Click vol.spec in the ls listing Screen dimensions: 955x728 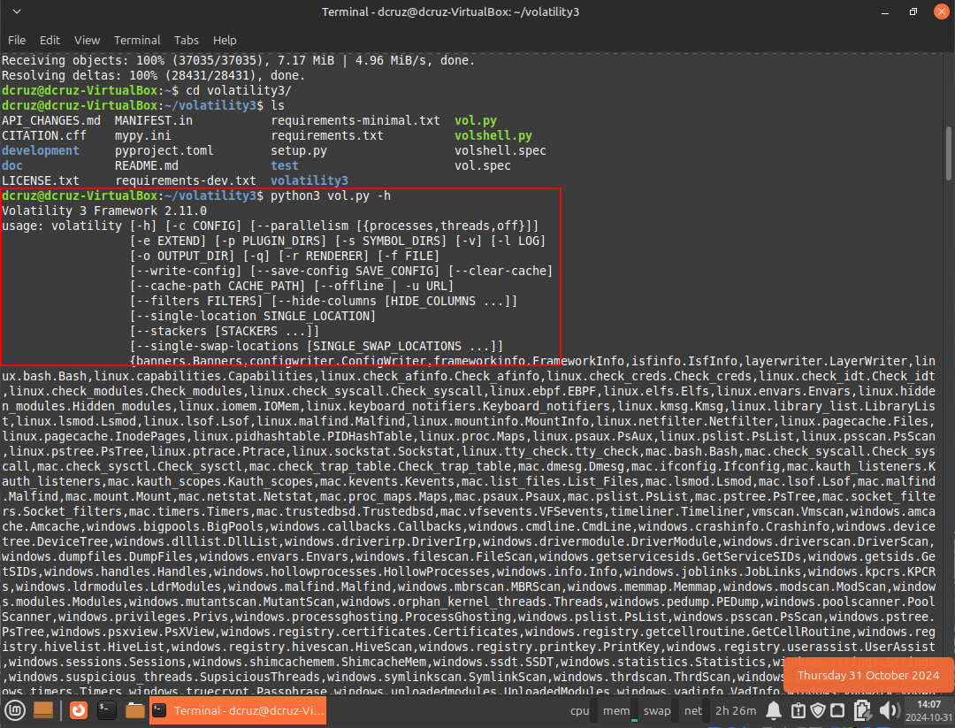point(483,165)
